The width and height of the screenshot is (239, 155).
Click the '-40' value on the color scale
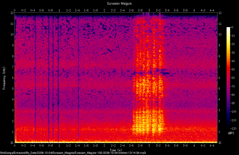232,61
